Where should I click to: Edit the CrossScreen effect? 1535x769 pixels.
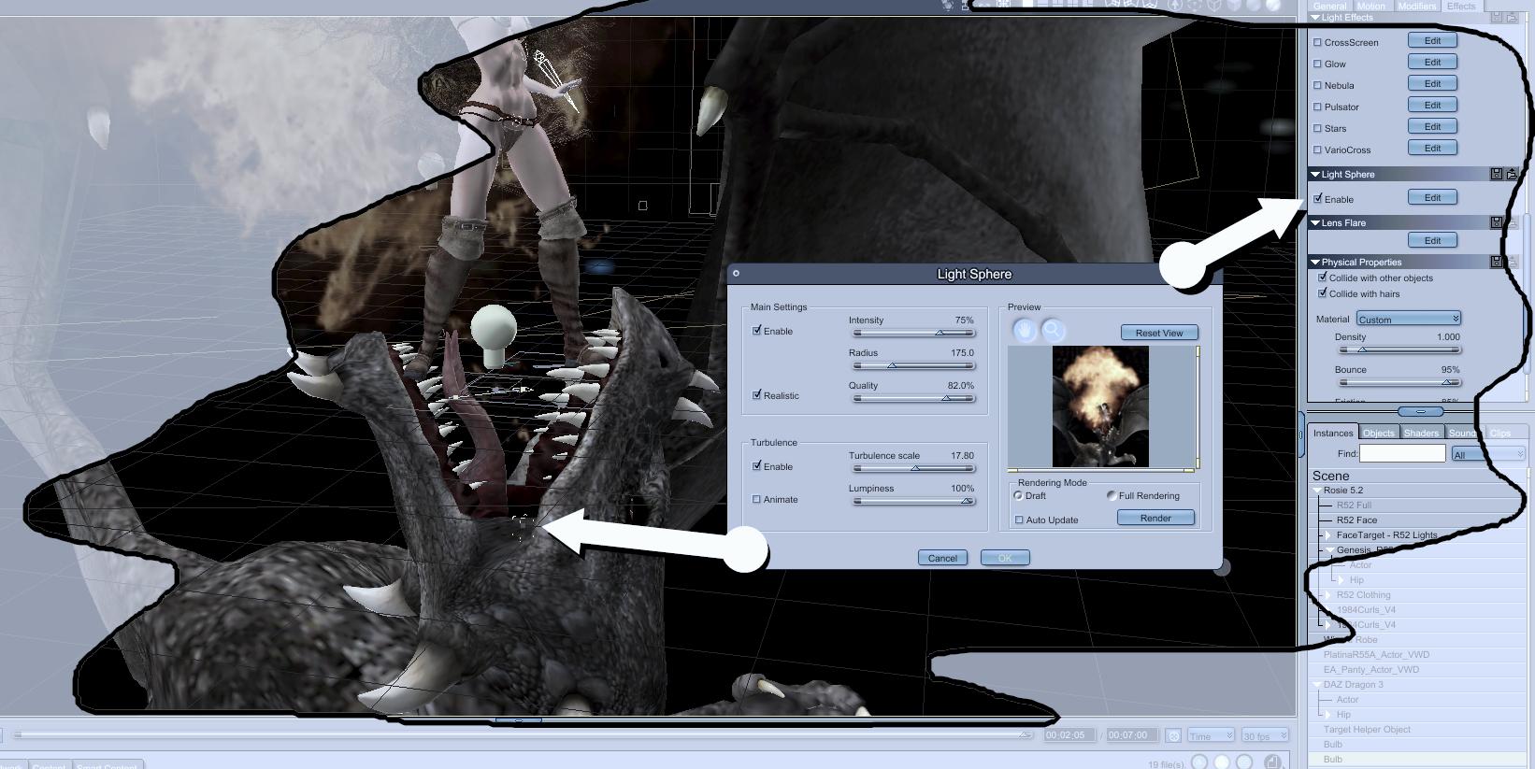click(1432, 40)
